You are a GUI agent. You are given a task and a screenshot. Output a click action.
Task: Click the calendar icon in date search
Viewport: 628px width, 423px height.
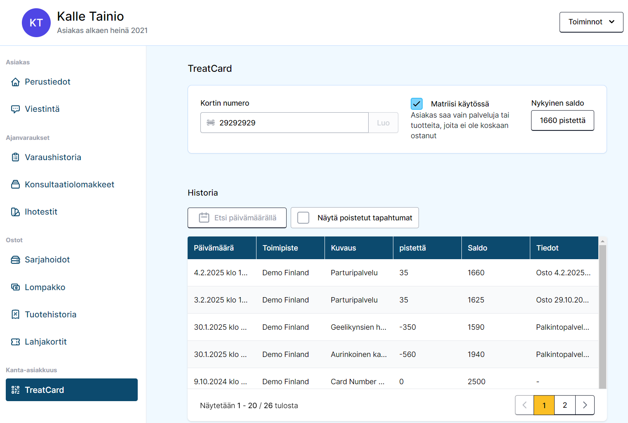(x=204, y=217)
